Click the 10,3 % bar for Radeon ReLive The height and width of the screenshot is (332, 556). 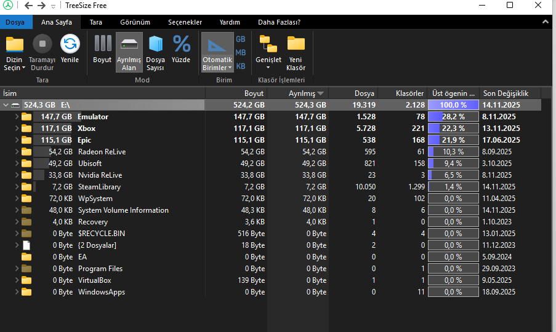click(453, 152)
